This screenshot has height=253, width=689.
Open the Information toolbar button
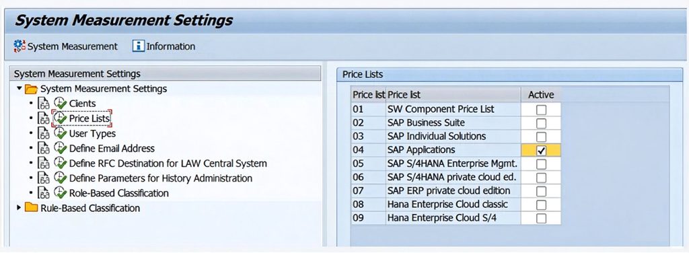(164, 46)
